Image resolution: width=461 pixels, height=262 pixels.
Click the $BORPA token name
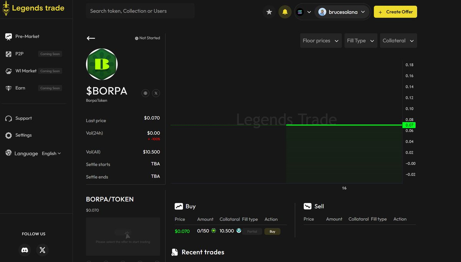tap(106, 91)
